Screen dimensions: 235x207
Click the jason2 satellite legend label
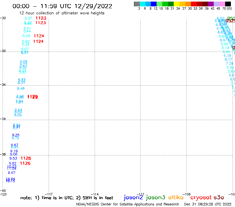pos(133,197)
